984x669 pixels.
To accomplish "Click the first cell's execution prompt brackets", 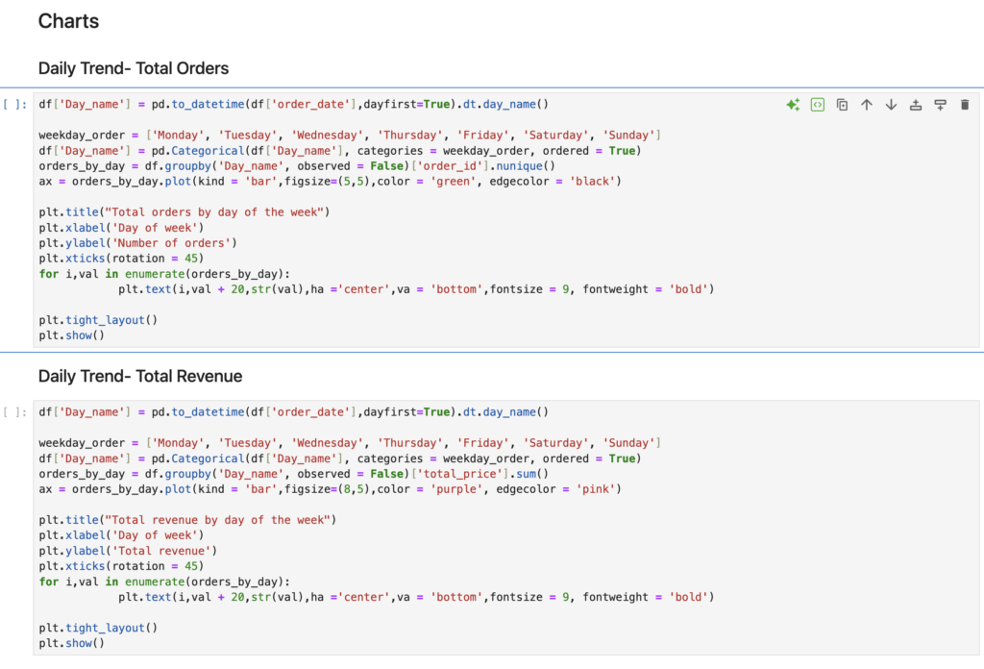I will coord(15,105).
